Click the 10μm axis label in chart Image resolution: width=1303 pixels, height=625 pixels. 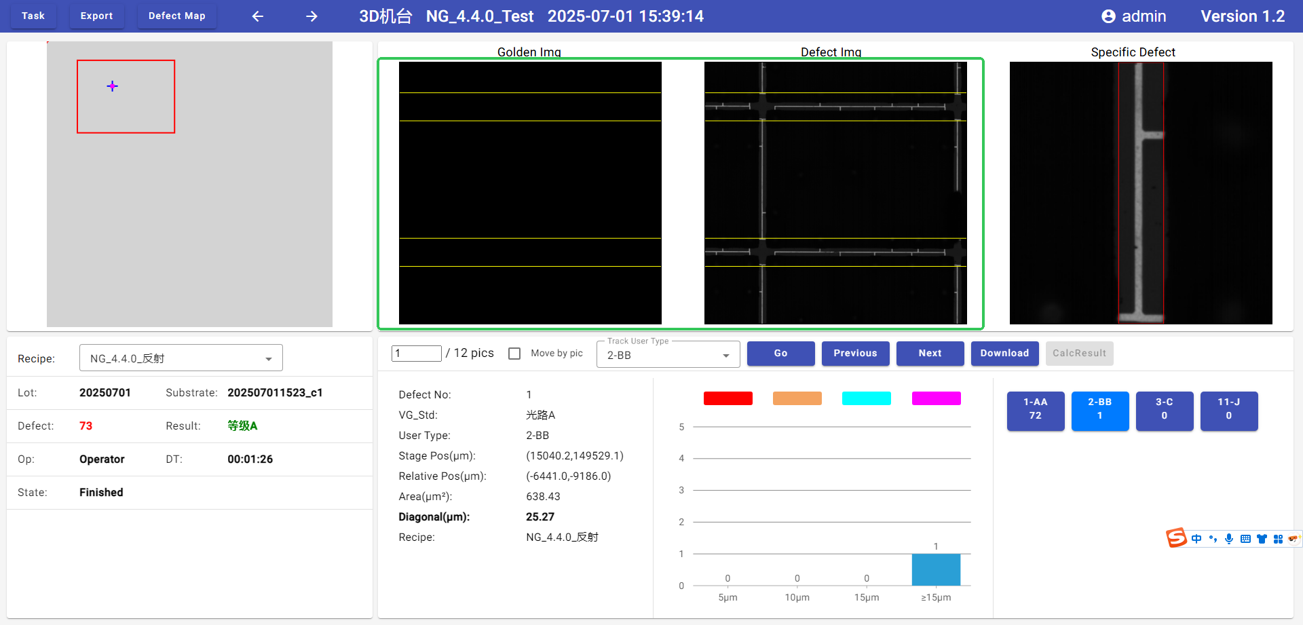[x=797, y=598]
